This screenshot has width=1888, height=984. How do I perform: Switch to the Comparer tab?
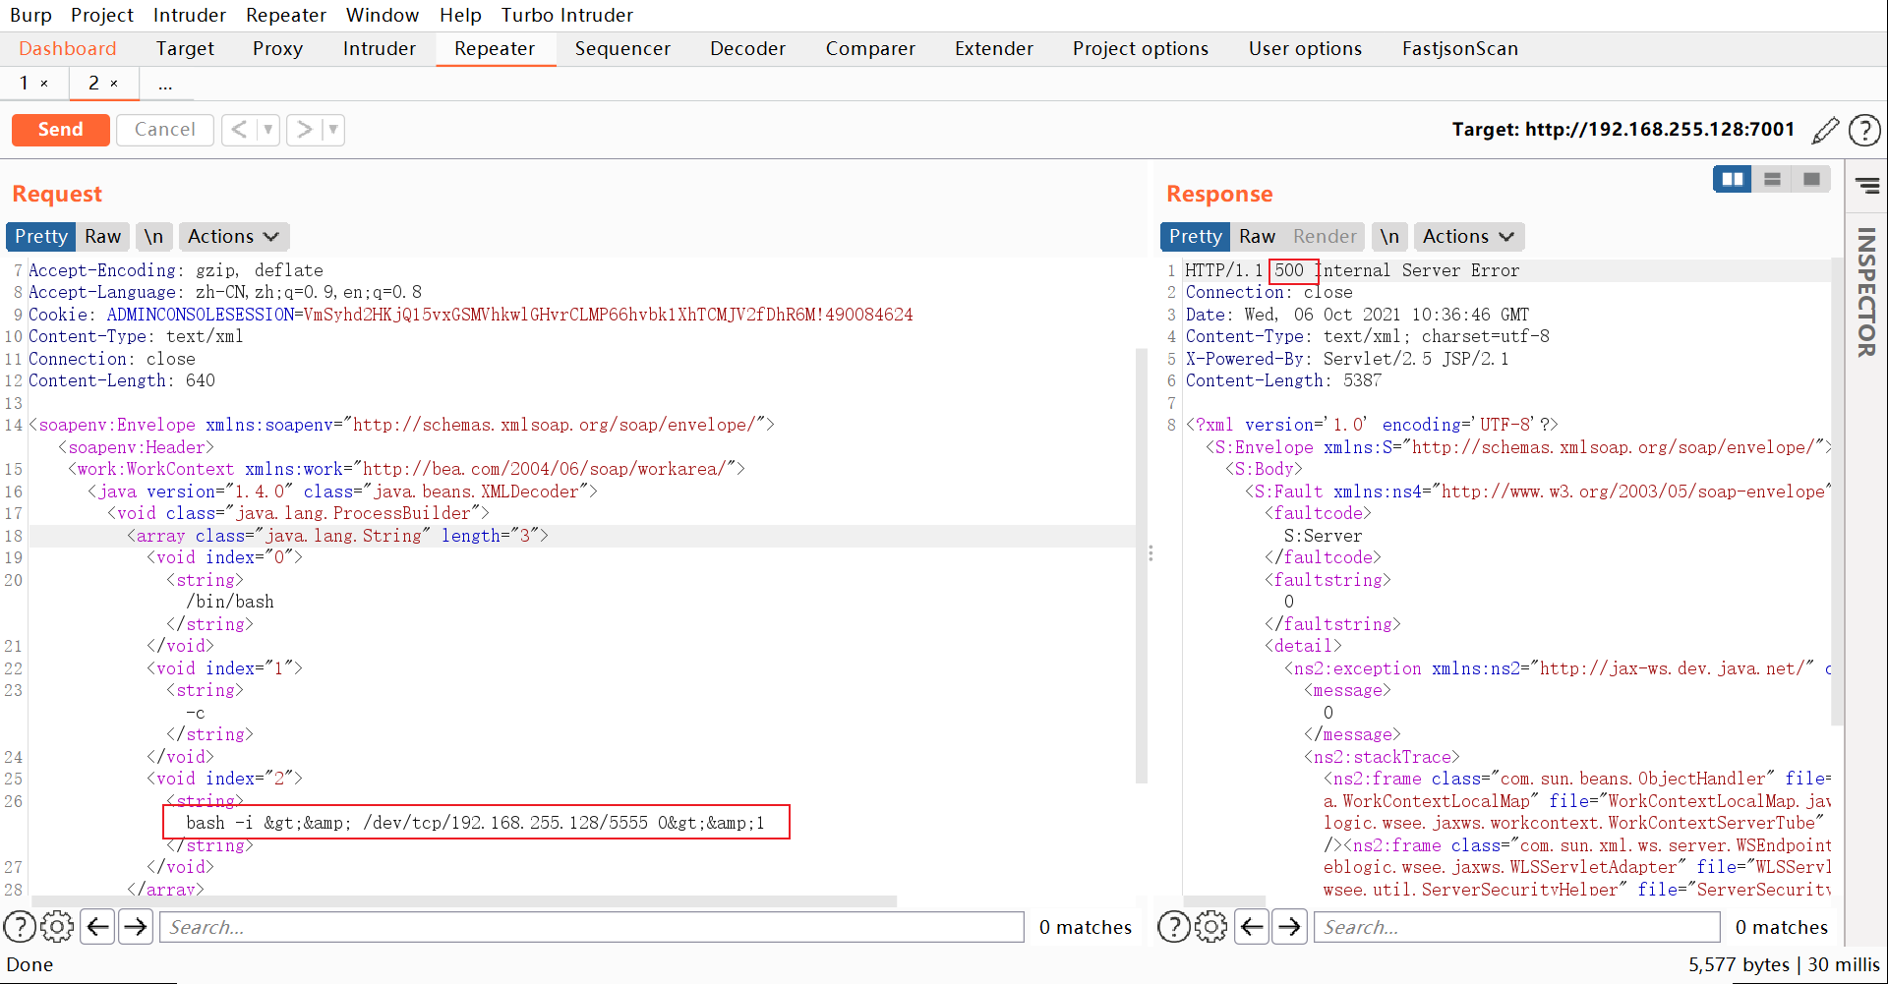[870, 49]
